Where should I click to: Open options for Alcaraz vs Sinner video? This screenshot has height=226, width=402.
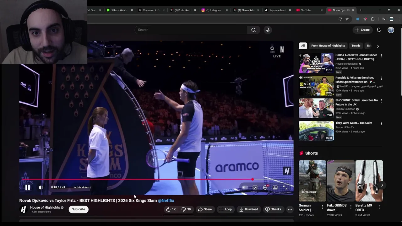click(x=381, y=56)
